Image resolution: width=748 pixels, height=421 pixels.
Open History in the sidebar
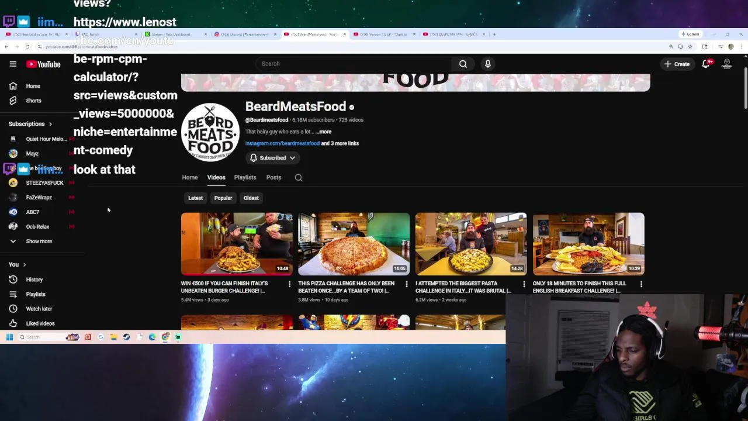tap(34, 279)
